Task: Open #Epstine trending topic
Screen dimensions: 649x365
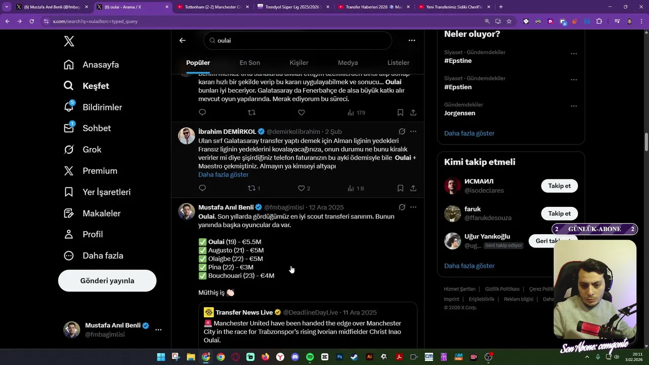Action: click(x=458, y=61)
